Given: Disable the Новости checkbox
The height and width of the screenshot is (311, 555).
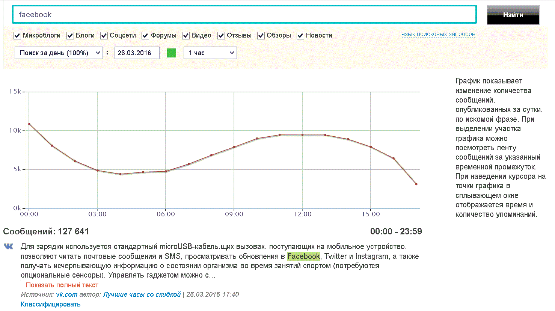Looking at the screenshot, I should pos(300,36).
